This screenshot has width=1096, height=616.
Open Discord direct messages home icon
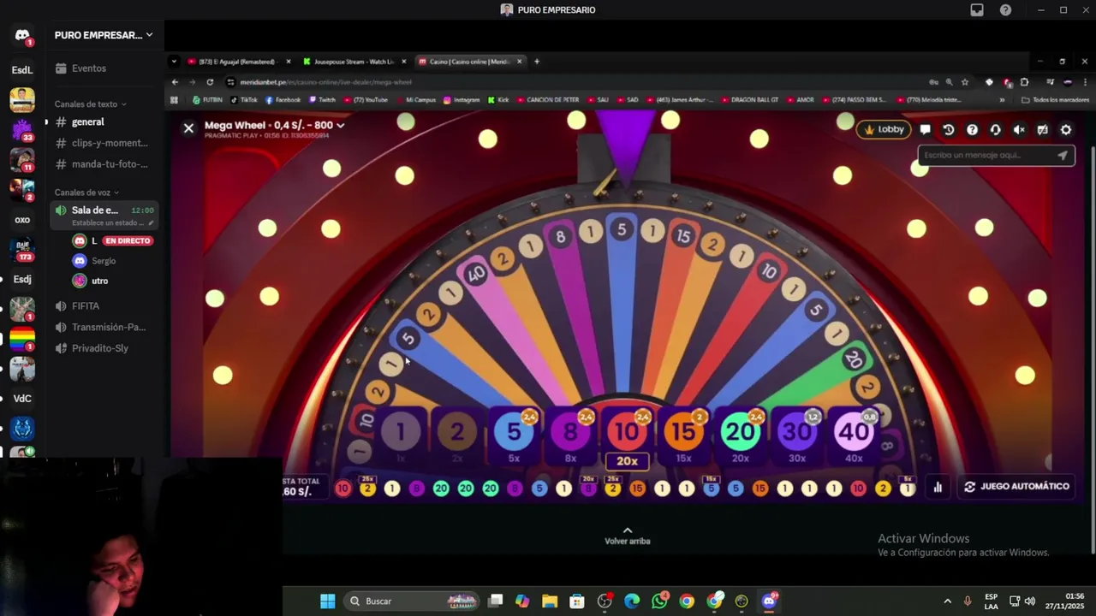[22, 36]
